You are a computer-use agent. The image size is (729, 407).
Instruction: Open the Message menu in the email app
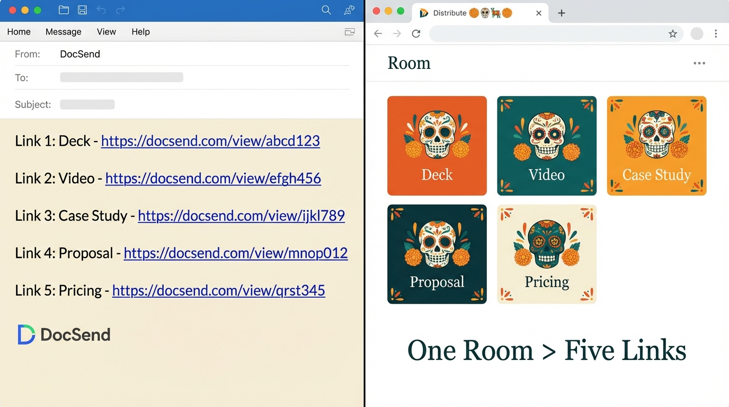point(63,32)
